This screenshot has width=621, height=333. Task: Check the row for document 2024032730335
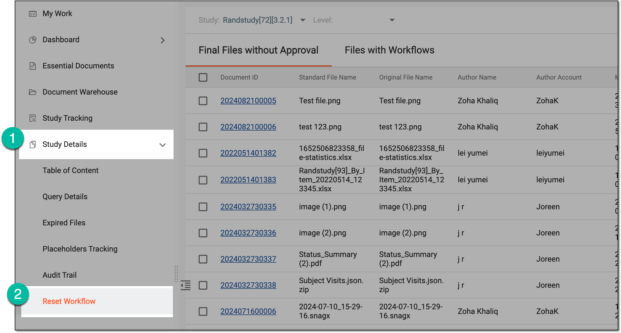(203, 207)
